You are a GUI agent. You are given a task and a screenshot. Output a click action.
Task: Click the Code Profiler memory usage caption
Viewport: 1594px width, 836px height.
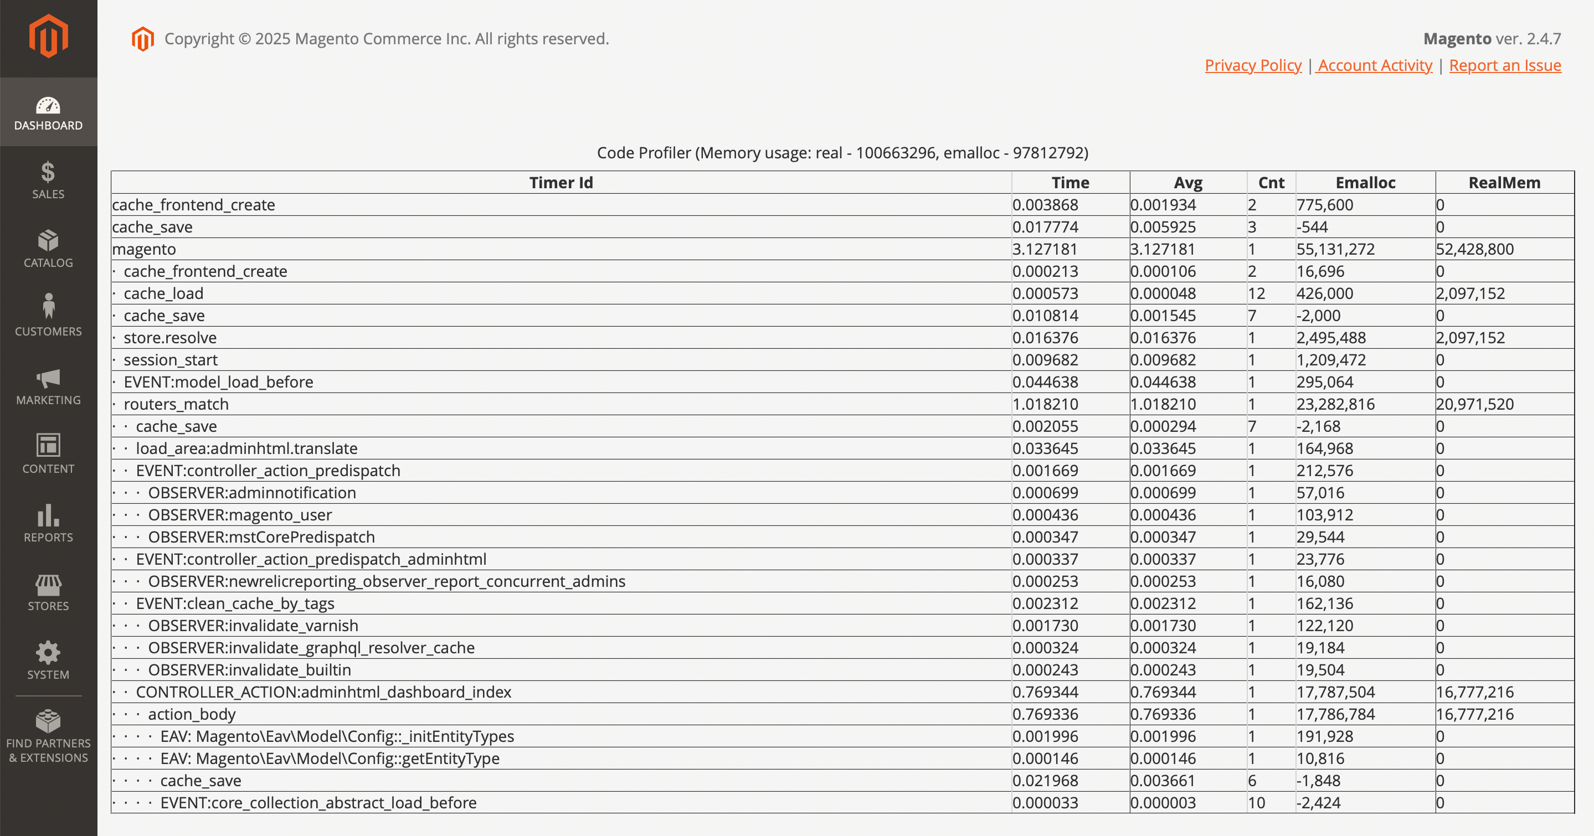pos(842,153)
